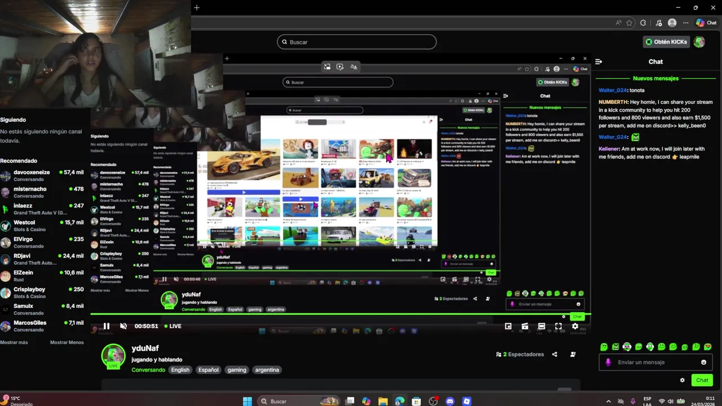The width and height of the screenshot is (722, 406).
Task: Click the Enviar un mensaje field
Action: pos(654,362)
